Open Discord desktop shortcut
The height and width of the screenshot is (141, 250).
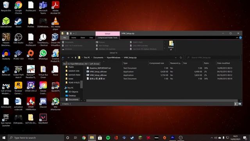point(43,103)
